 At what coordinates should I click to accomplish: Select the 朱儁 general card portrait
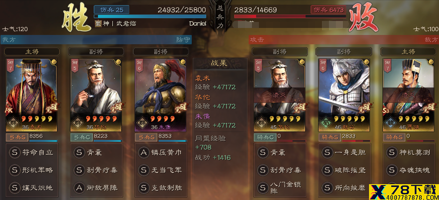(160, 95)
